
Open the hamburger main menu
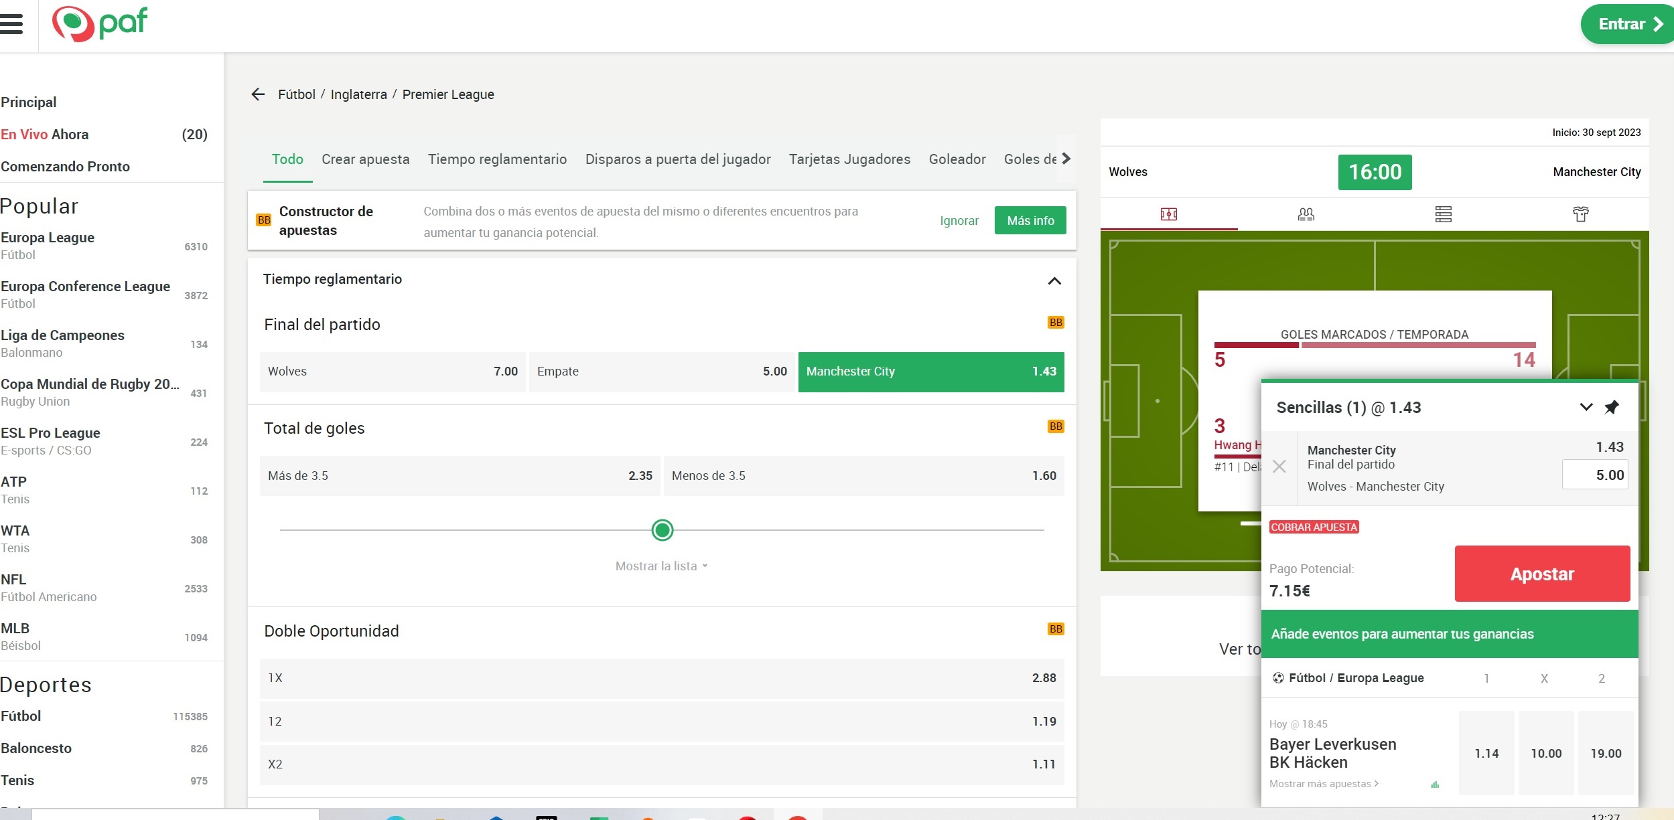pos(11,24)
